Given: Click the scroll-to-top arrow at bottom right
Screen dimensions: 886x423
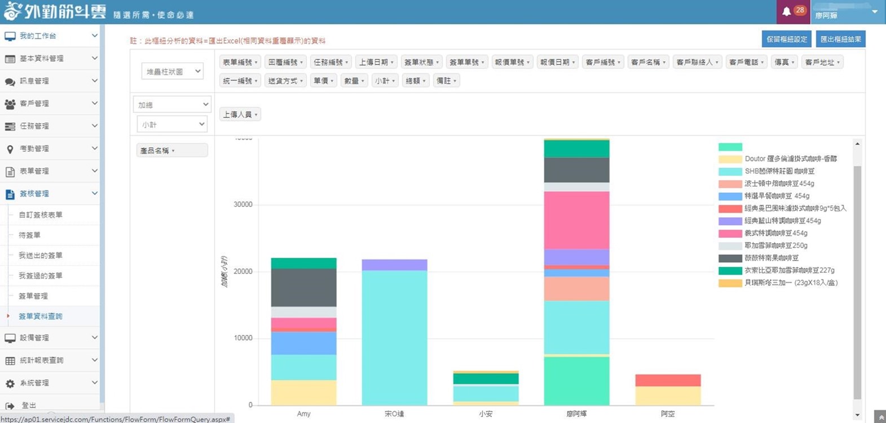Looking at the screenshot, I should [x=879, y=417].
